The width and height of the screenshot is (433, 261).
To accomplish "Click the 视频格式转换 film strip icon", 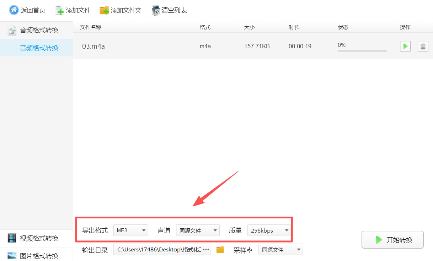I will click(x=12, y=238).
